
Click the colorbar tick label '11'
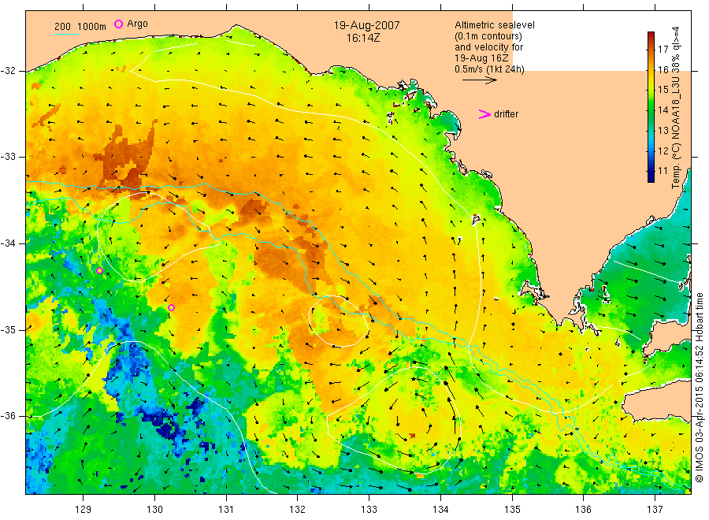663,171
